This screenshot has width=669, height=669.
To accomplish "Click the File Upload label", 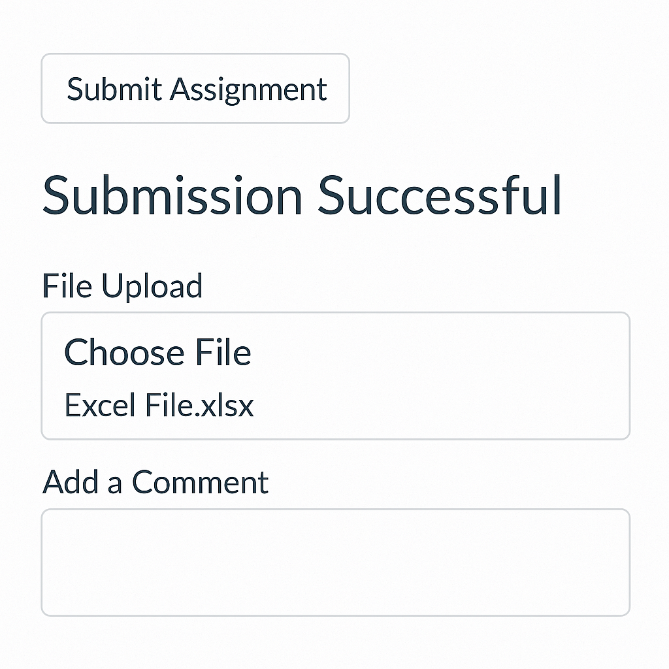I will click(122, 286).
